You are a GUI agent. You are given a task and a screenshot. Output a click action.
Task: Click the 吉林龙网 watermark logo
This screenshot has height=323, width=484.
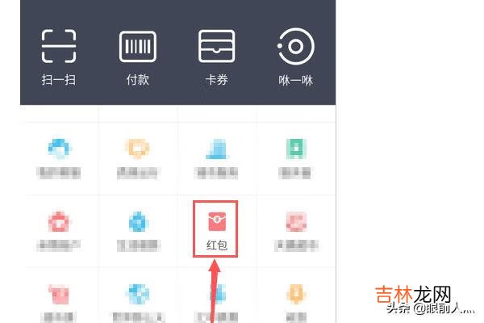413,295
